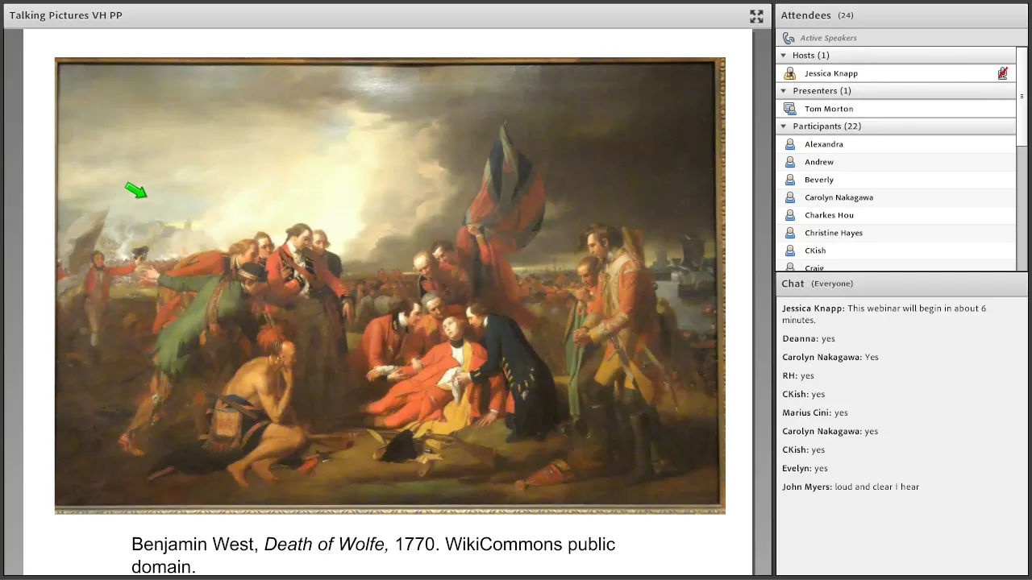This screenshot has height=580, width=1032.
Task: Click John Myers loud and clear message
Action: pos(851,487)
